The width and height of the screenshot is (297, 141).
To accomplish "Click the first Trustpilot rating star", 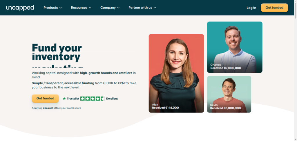I will (x=82, y=99).
